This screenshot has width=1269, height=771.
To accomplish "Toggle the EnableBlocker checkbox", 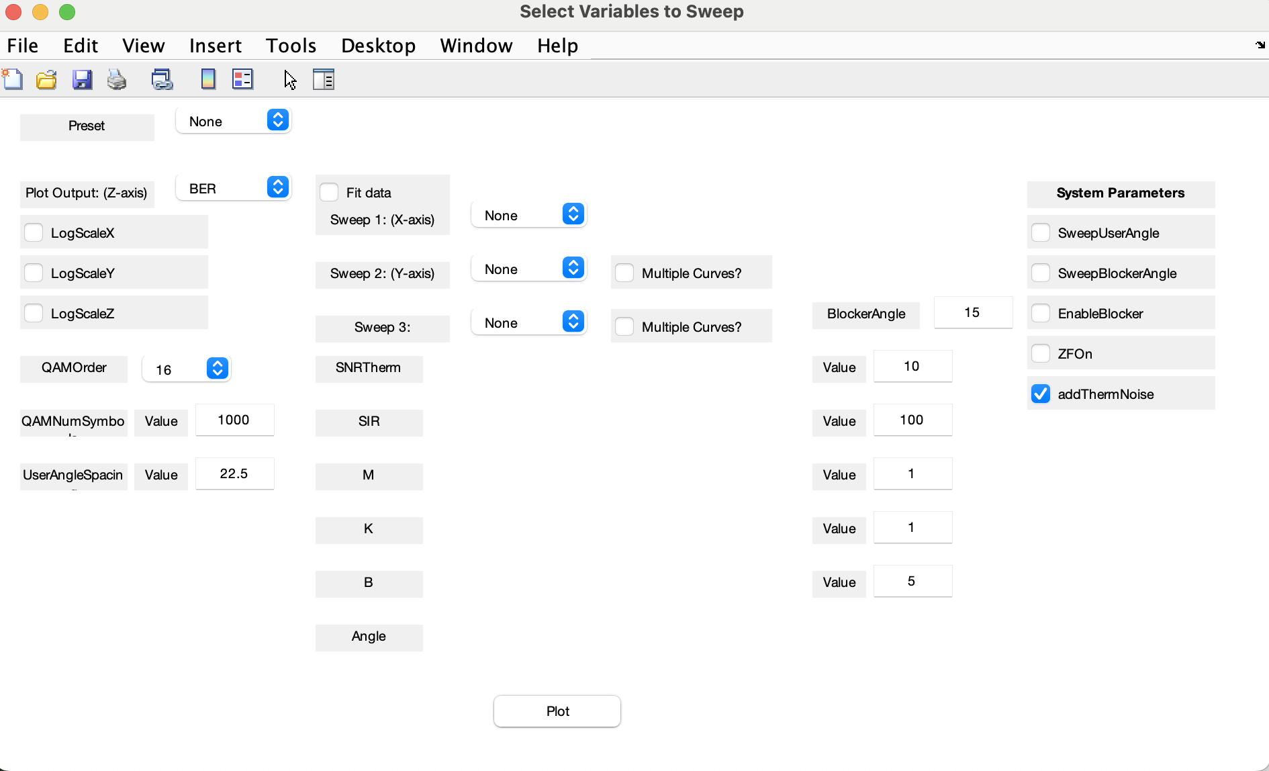I will (1041, 314).
